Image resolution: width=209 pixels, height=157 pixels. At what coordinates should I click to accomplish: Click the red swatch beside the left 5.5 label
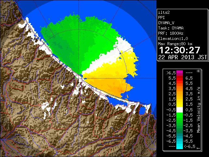click(180, 78)
